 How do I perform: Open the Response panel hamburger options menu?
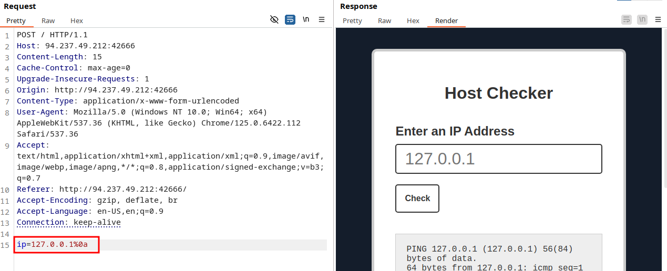(658, 19)
